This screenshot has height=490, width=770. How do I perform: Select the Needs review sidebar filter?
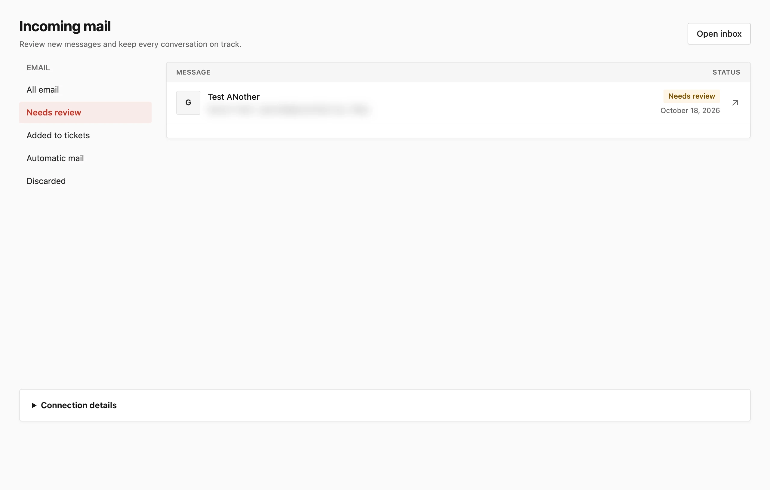pyautogui.click(x=85, y=112)
